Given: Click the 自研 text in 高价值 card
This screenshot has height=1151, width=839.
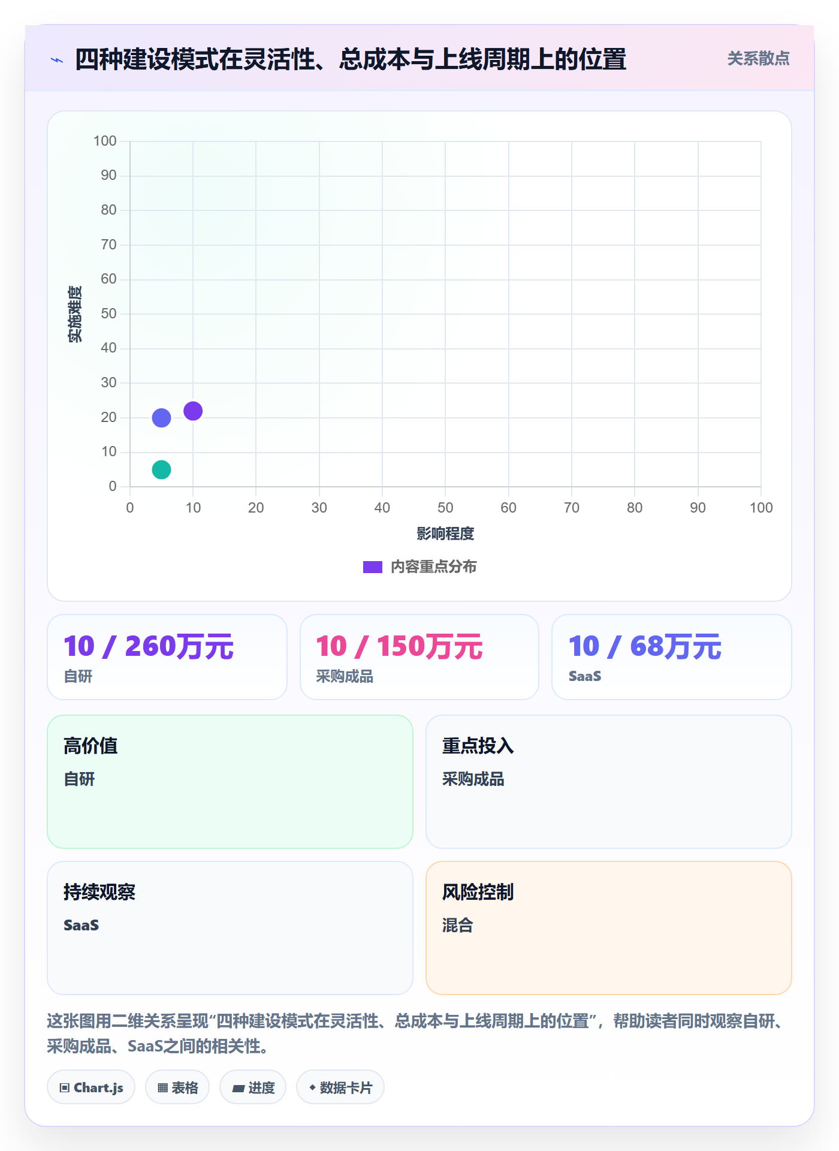Looking at the screenshot, I should click(x=79, y=779).
